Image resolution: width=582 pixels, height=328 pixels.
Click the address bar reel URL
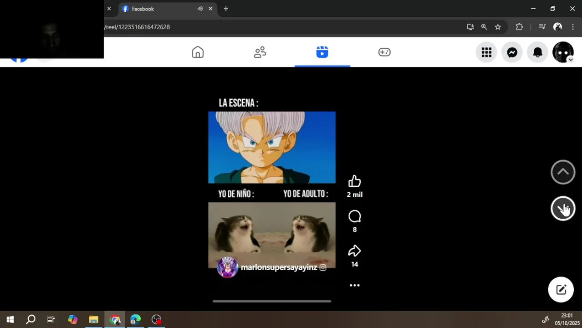click(137, 27)
